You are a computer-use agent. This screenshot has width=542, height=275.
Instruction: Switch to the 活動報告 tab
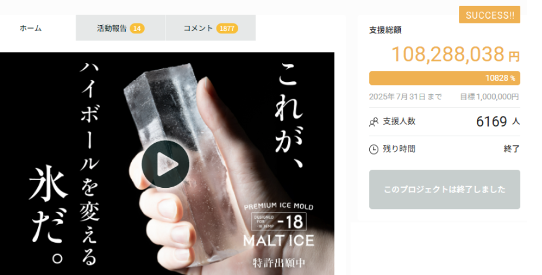pos(121,28)
